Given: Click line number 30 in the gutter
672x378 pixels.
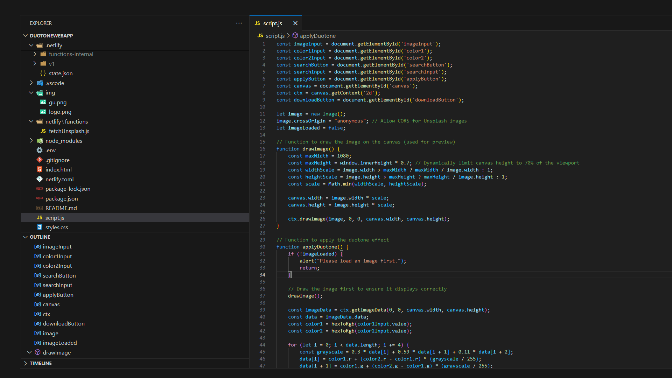Looking at the screenshot, I should (262, 247).
